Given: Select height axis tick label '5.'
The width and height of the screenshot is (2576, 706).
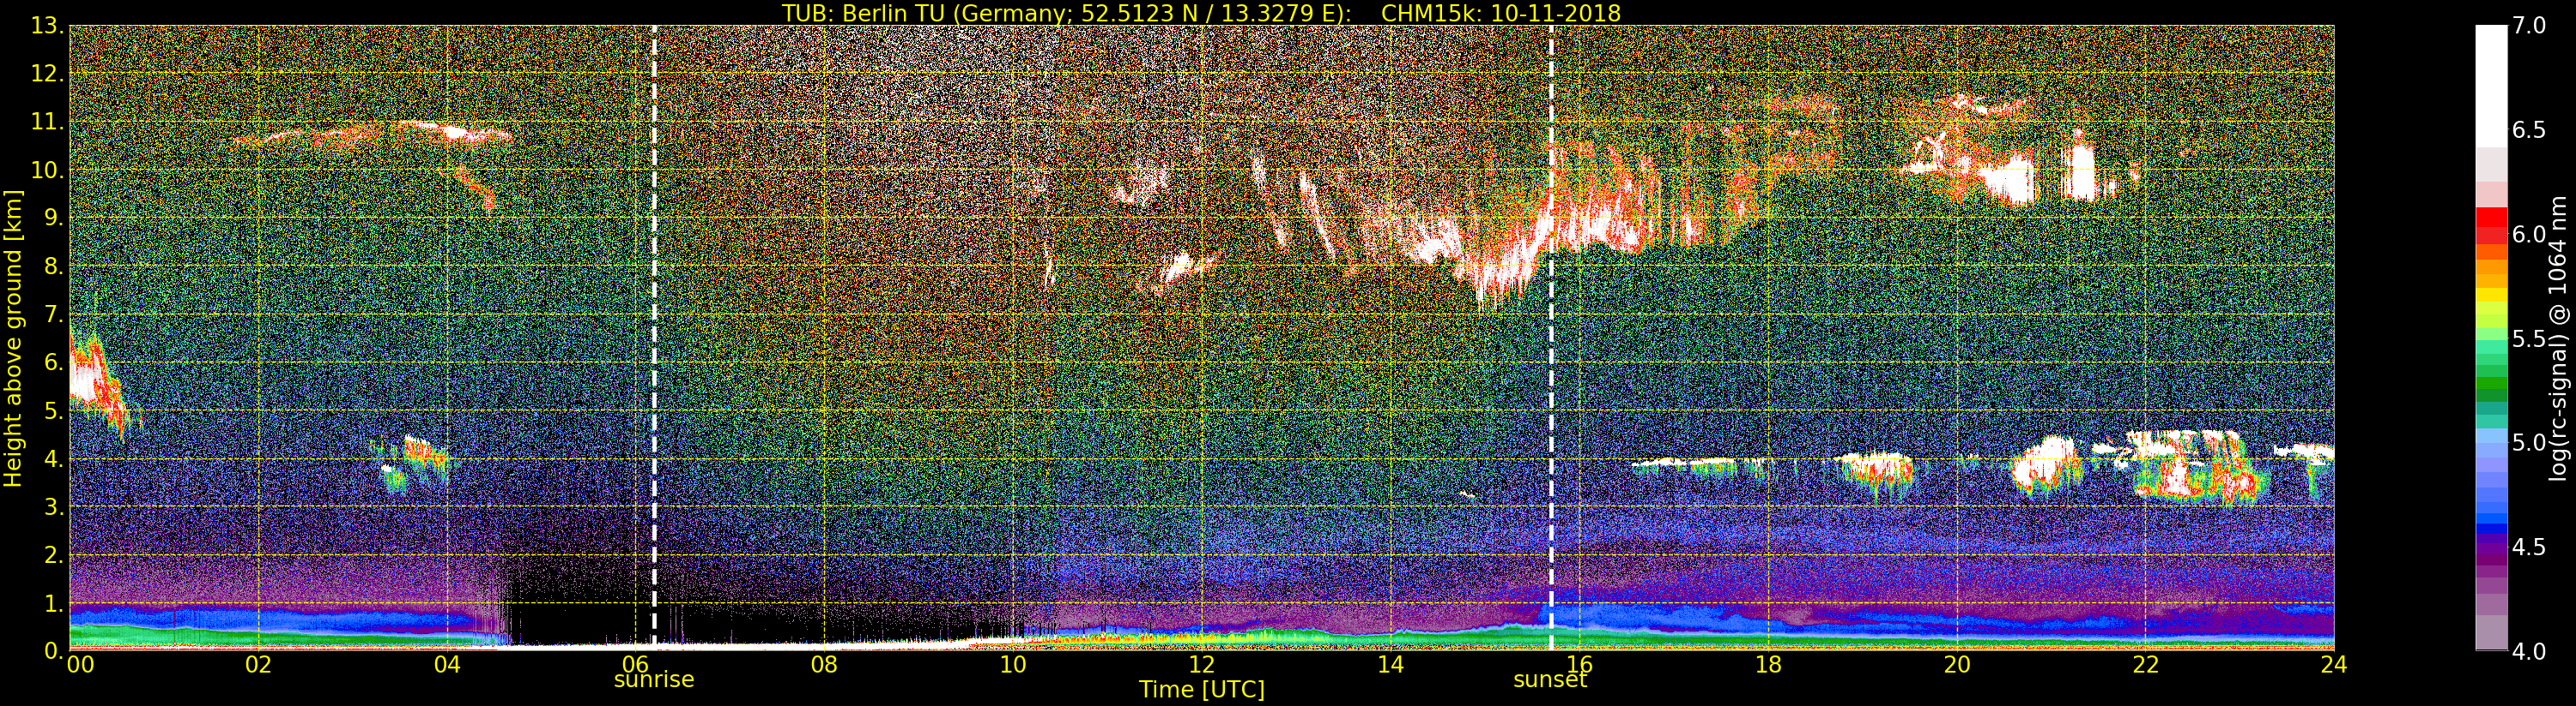Looking at the screenshot, I should coord(53,410).
